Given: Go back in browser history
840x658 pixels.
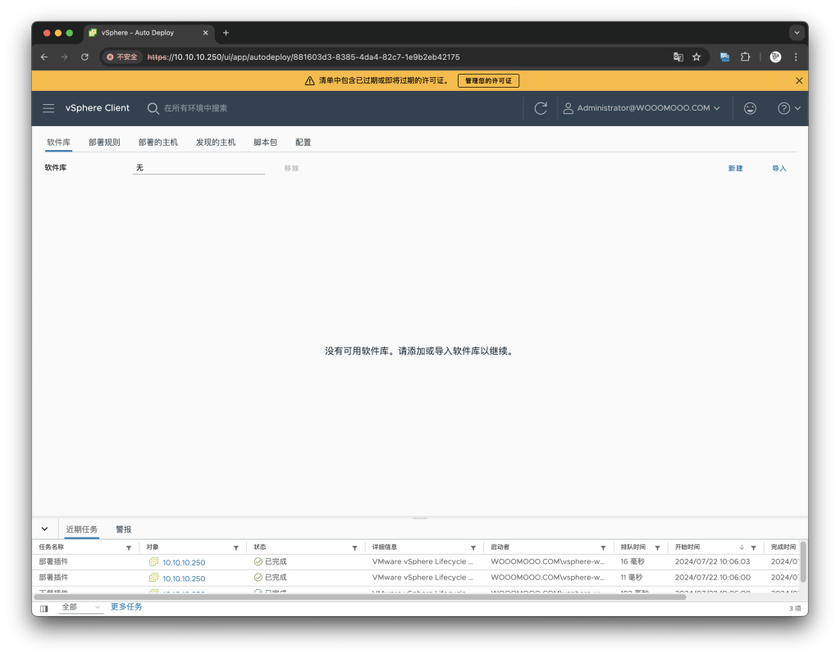Looking at the screenshot, I should coord(44,57).
